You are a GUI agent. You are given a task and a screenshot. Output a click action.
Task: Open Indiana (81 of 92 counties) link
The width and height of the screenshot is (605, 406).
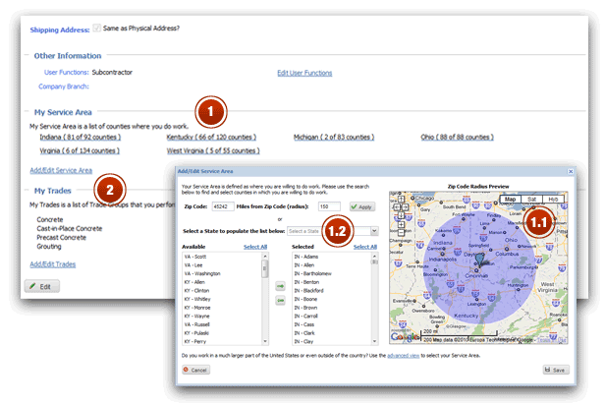[81, 138]
